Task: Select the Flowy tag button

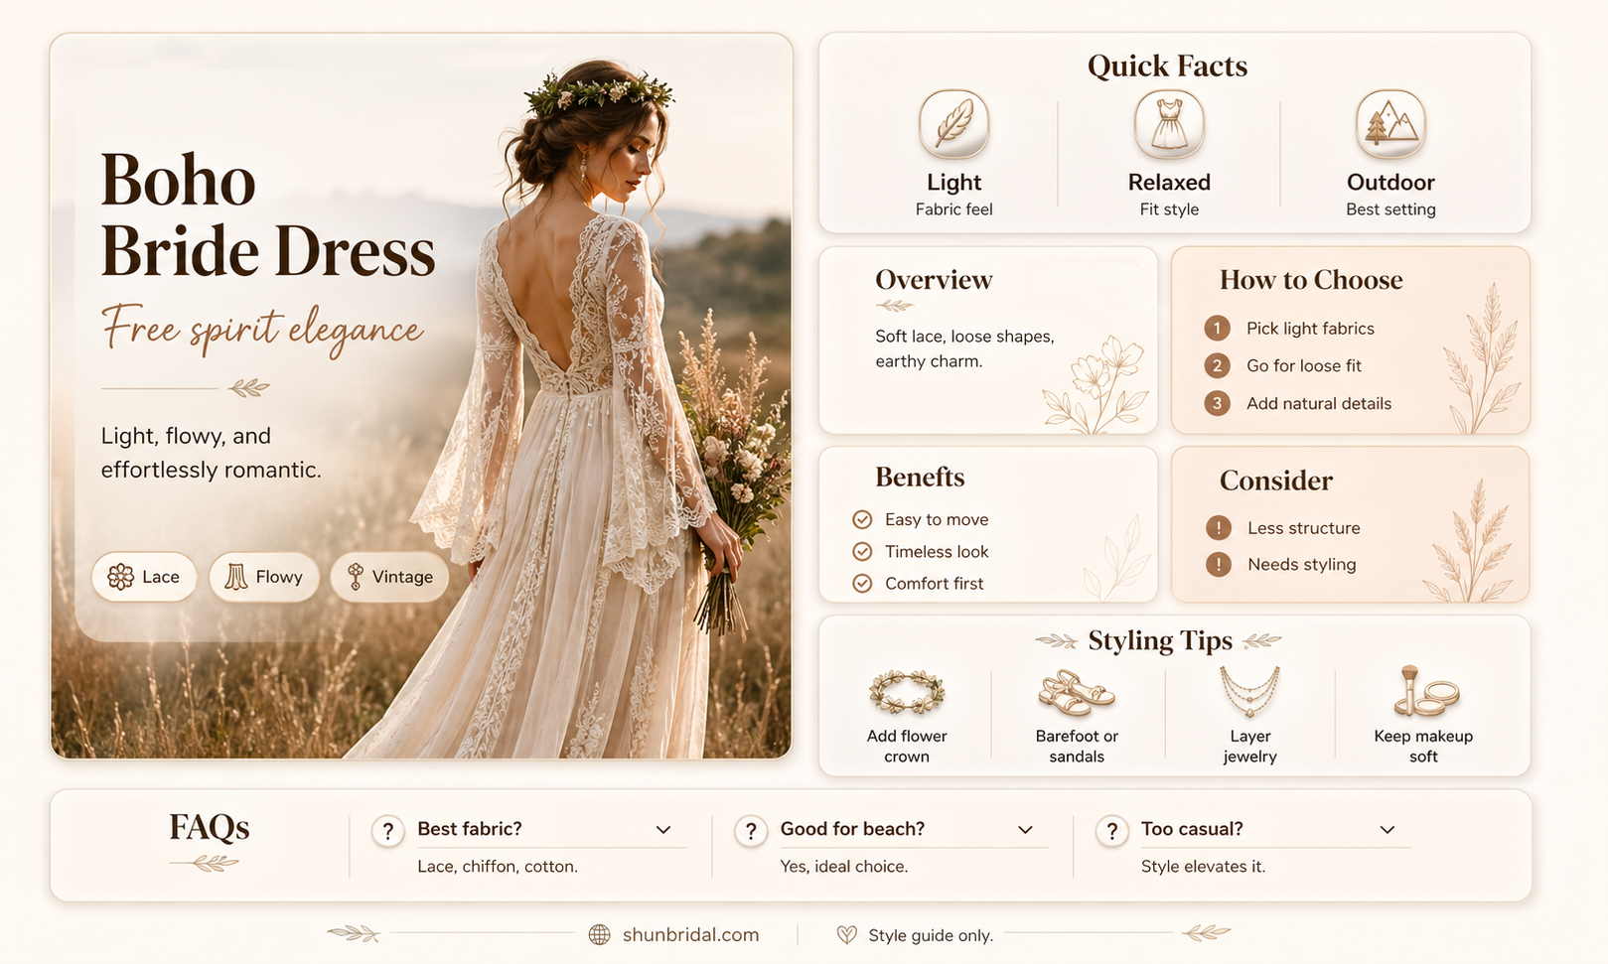Action: (x=264, y=577)
